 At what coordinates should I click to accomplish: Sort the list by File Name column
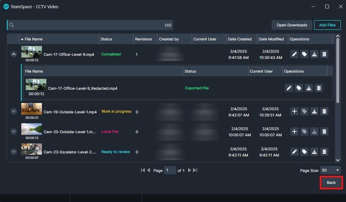tap(33, 39)
